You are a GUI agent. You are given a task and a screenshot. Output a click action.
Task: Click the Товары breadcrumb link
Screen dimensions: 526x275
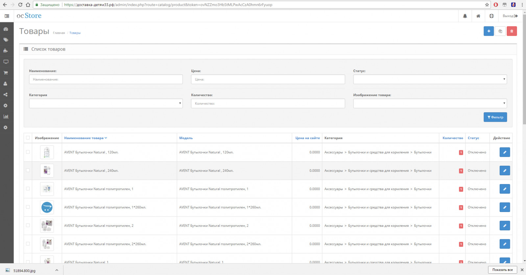tap(75, 33)
